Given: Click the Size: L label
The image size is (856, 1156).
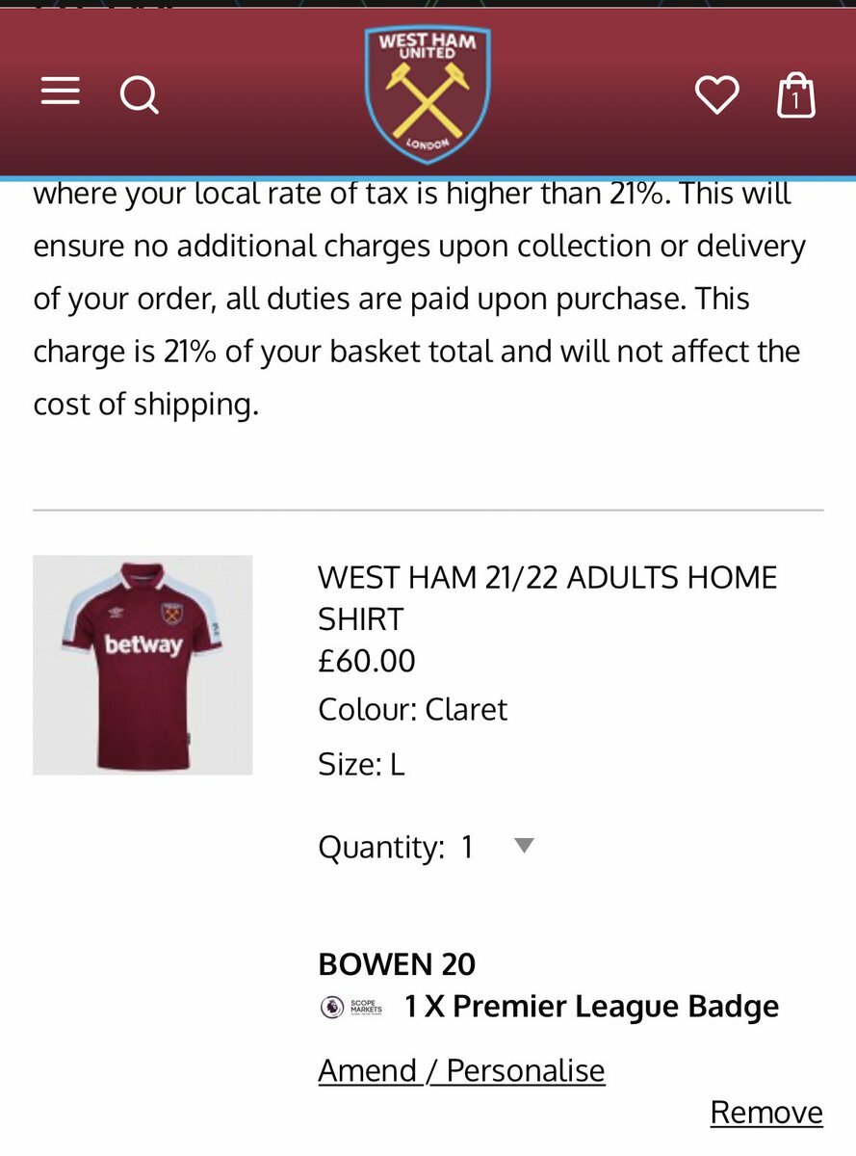Looking at the screenshot, I should click(361, 765).
